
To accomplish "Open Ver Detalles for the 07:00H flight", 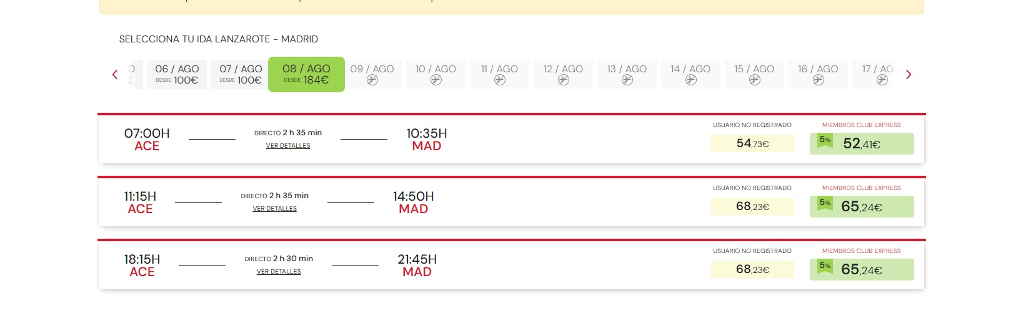I will 288,146.
